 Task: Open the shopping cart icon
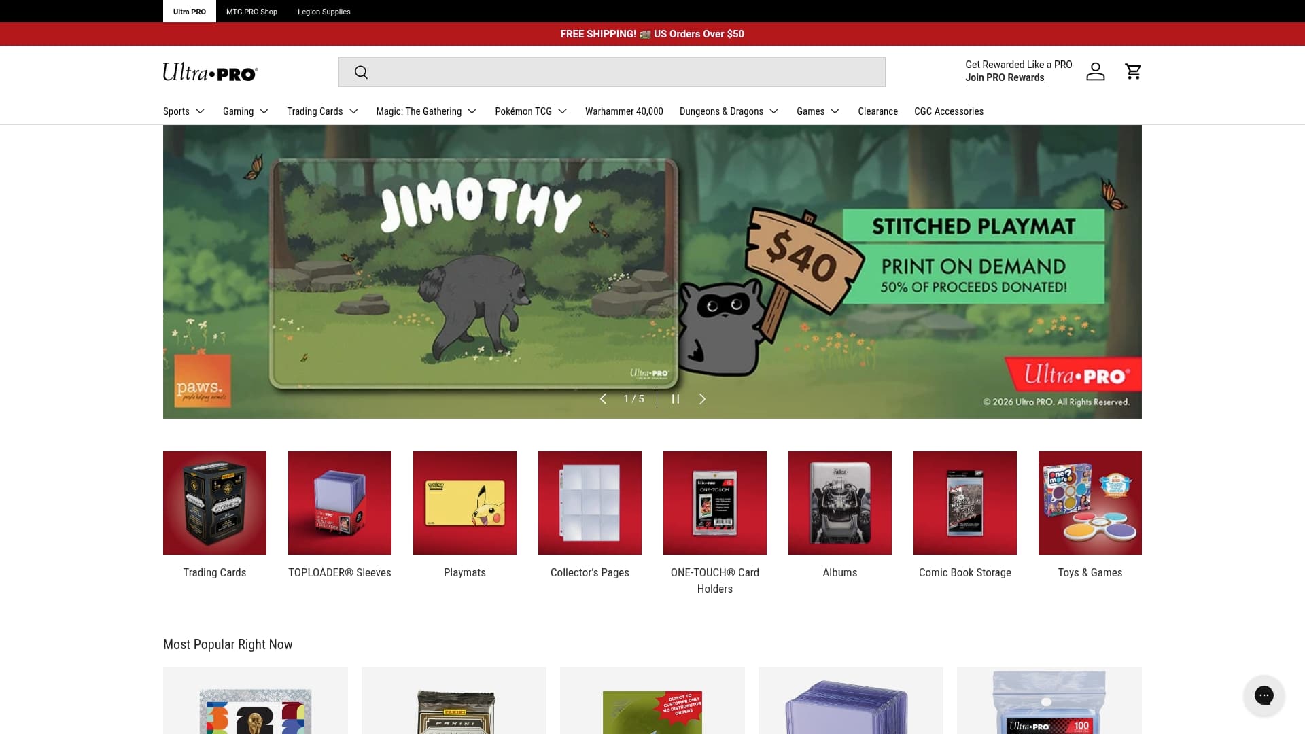point(1133,71)
